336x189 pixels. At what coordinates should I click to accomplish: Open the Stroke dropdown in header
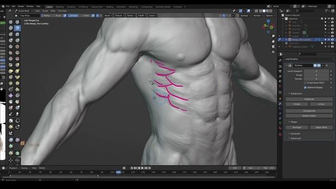[131, 16]
